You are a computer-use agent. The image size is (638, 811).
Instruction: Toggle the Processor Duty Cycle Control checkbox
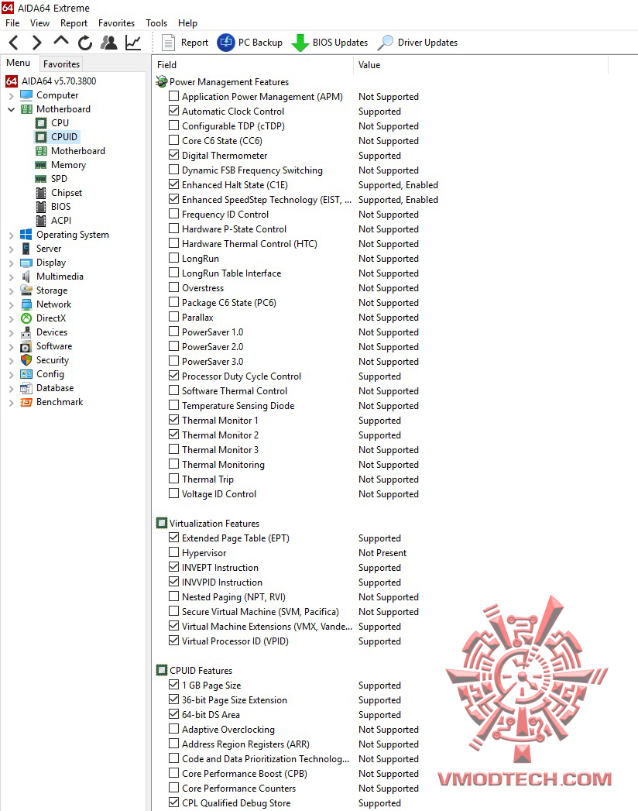click(173, 376)
